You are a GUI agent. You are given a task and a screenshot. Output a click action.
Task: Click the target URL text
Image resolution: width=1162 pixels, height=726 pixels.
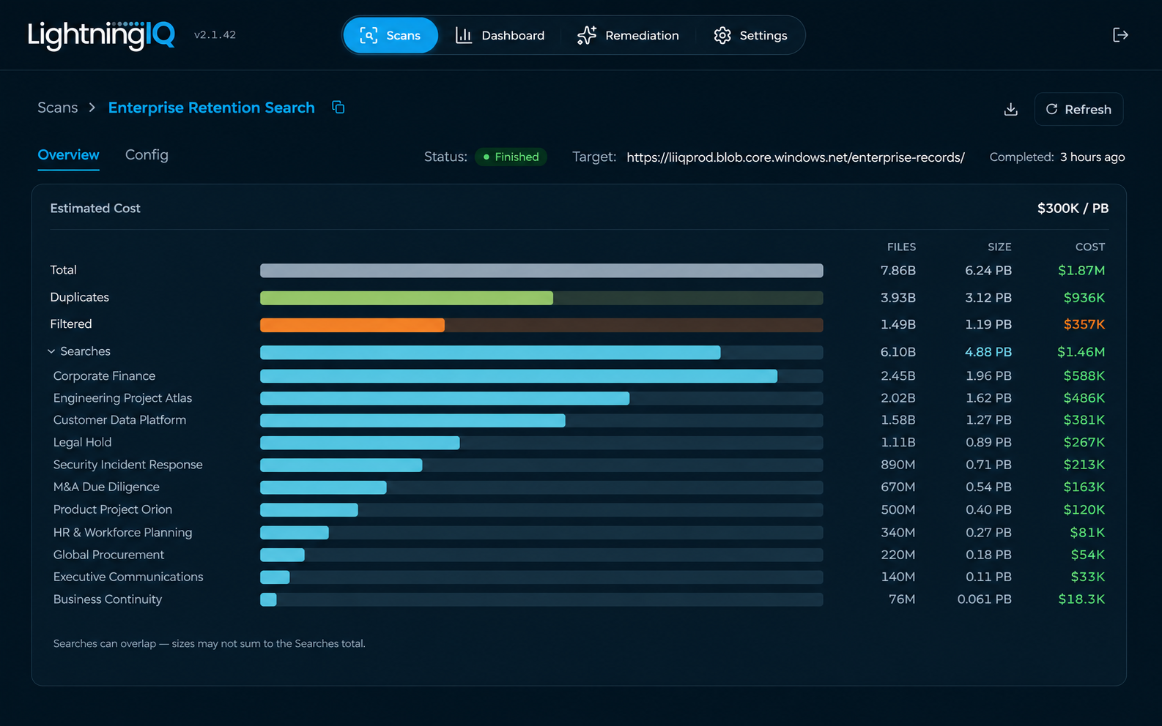pyautogui.click(x=796, y=157)
